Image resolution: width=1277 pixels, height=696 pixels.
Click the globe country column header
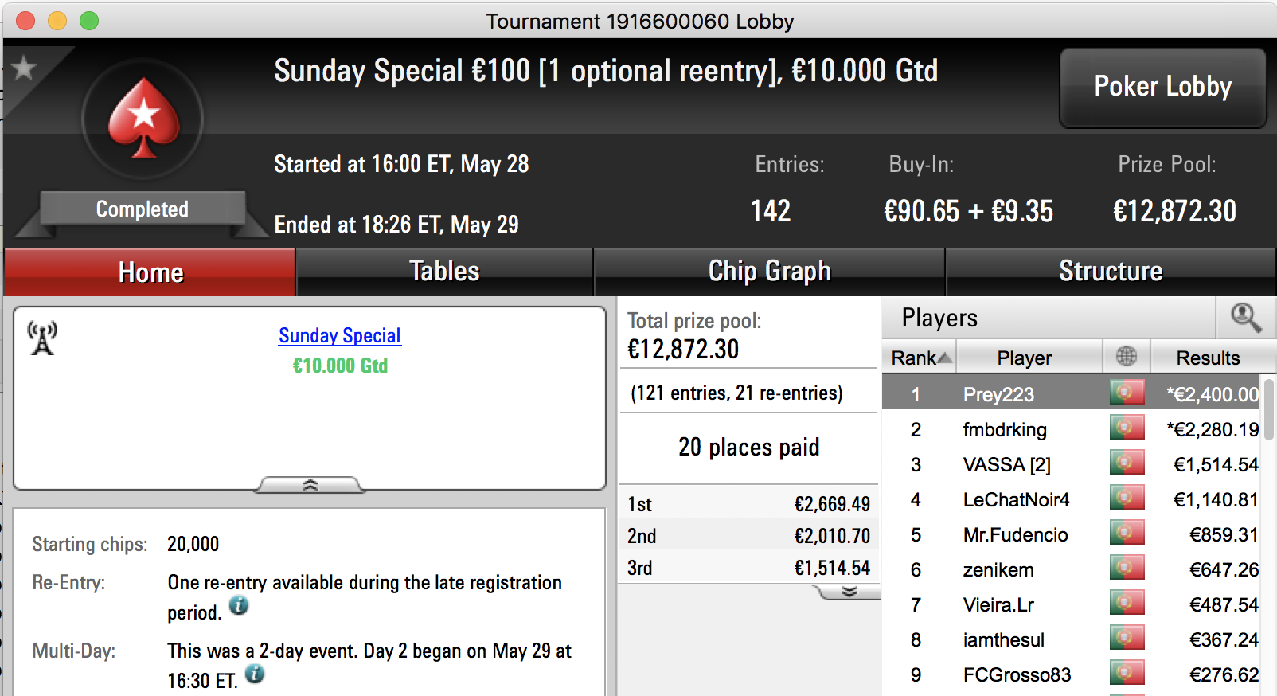[x=1127, y=357]
